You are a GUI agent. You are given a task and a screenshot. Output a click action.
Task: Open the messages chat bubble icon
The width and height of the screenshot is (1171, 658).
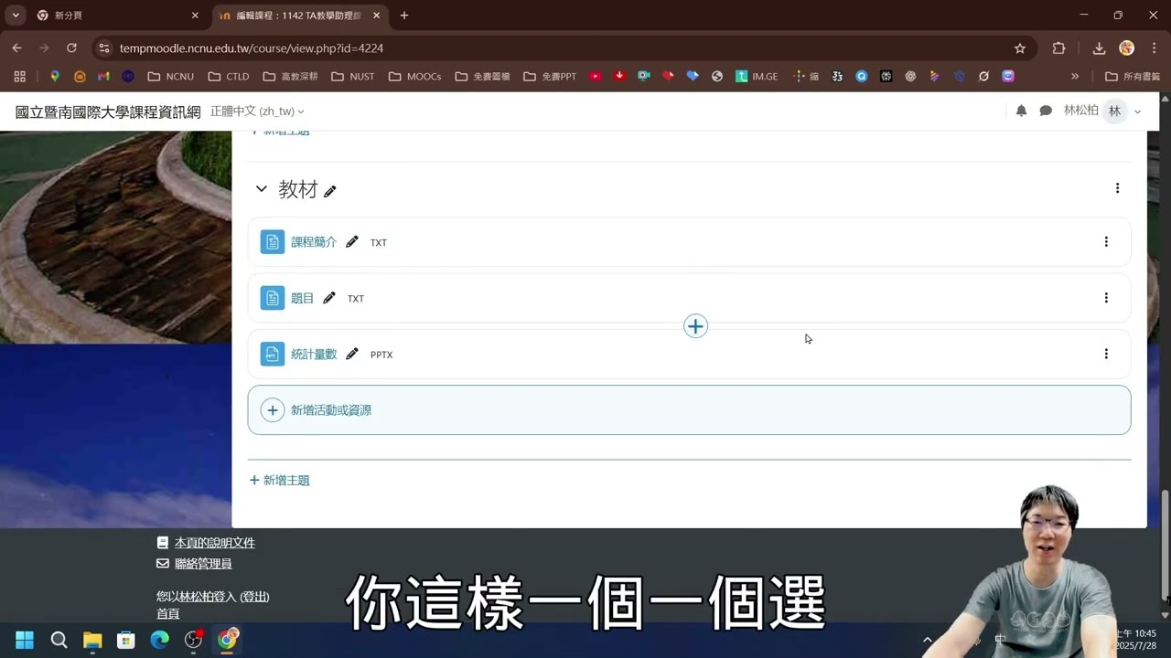[1046, 111]
